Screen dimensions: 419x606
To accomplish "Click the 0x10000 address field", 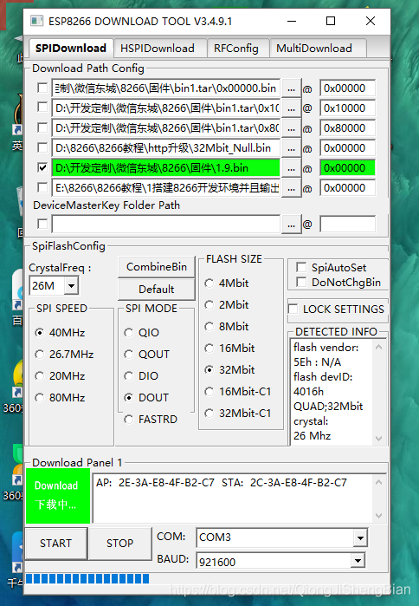I will tap(347, 108).
